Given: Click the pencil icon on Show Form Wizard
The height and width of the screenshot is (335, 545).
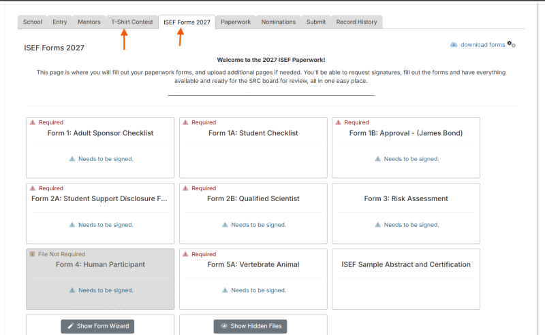Looking at the screenshot, I should (x=71, y=326).
